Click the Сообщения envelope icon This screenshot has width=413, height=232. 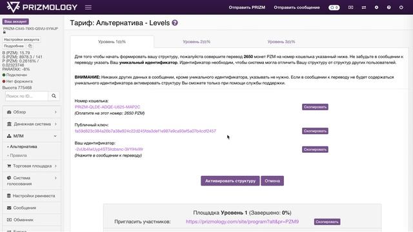pos(9,208)
